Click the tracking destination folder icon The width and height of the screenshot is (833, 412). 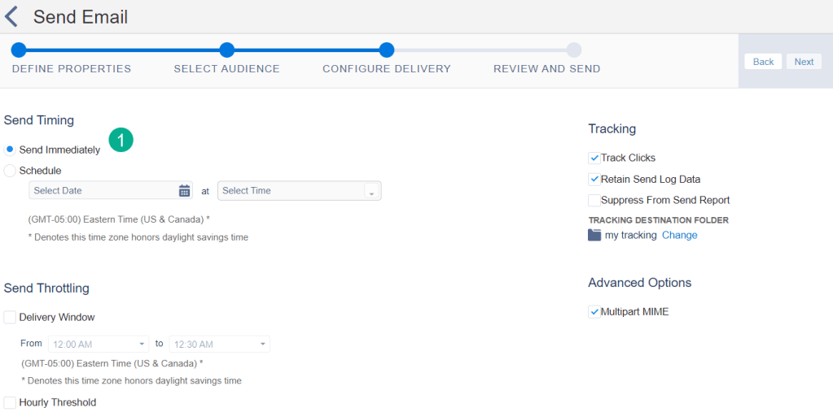[x=594, y=236]
